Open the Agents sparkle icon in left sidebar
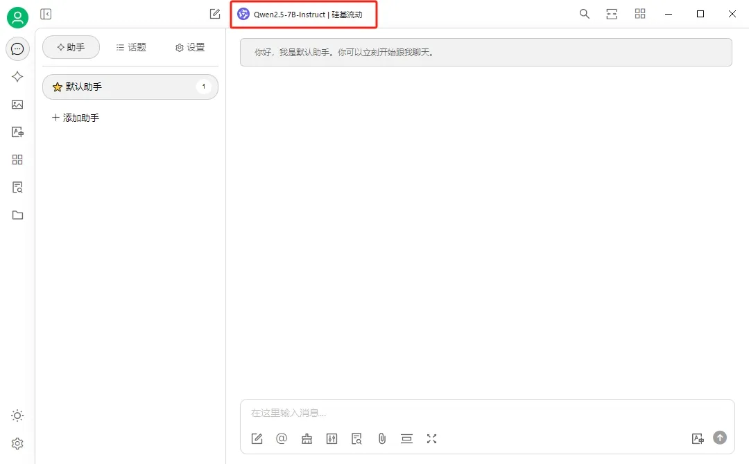The width and height of the screenshot is (749, 464). click(17, 77)
